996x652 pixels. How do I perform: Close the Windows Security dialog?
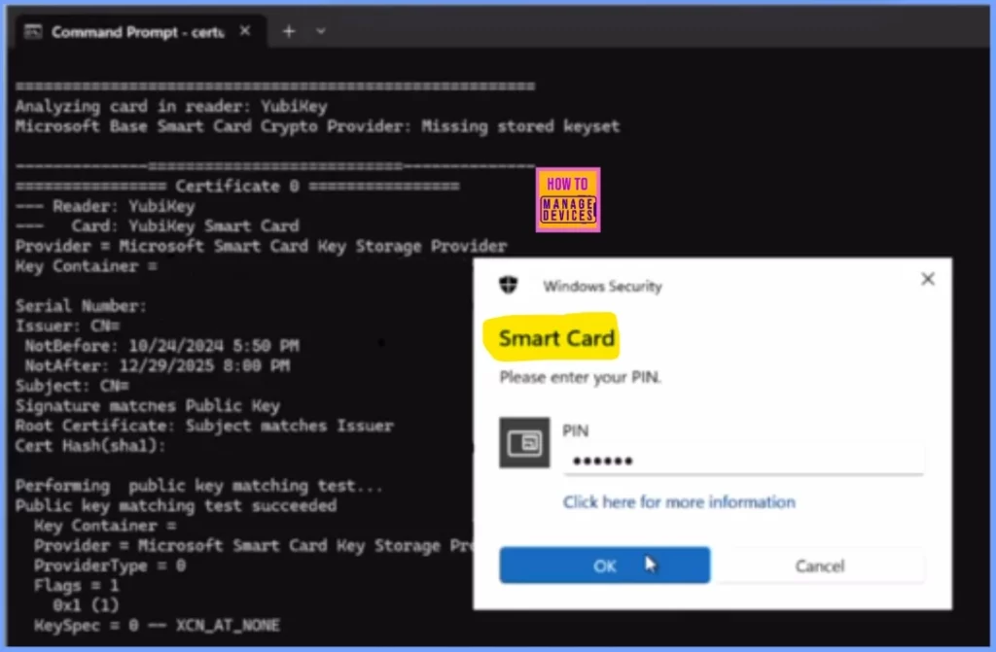point(927,279)
